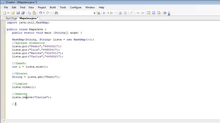Click the comment '//Remover'
220x123 pixels.
pyautogui.click(x=20, y=94)
